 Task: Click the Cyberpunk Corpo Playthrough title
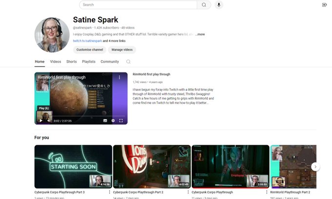(x=212, y=192)
